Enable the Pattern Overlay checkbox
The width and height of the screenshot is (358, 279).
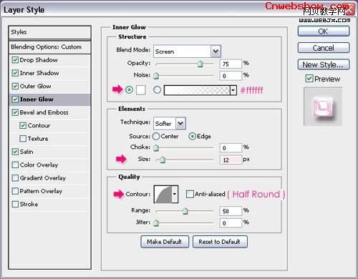pos(15,191)
